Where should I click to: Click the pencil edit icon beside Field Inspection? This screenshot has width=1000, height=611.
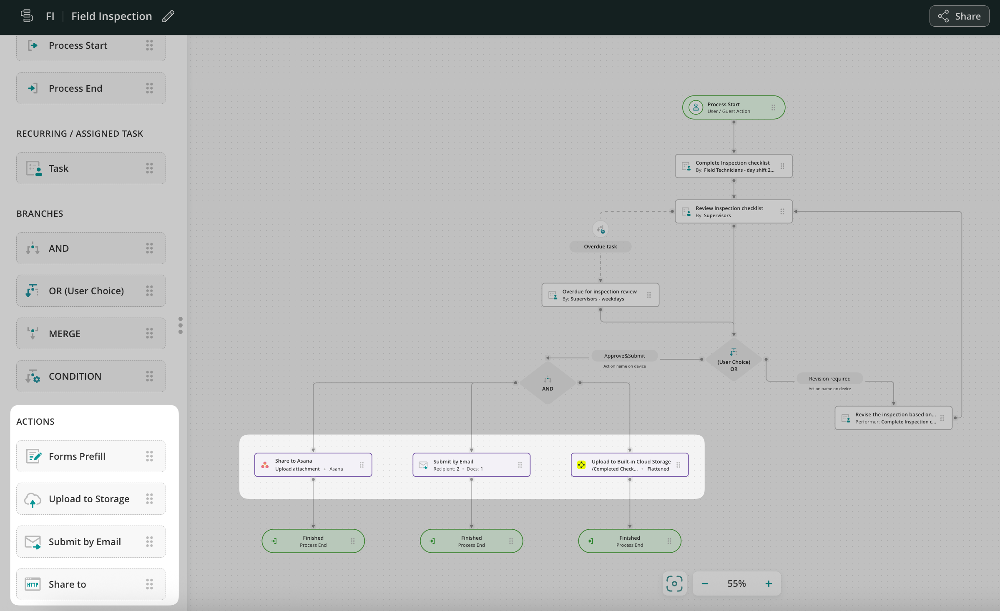click(x=168, y=16)
